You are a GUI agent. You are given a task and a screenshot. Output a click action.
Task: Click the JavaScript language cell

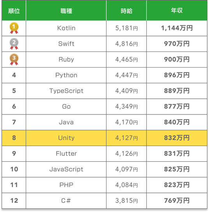(66, 169)
